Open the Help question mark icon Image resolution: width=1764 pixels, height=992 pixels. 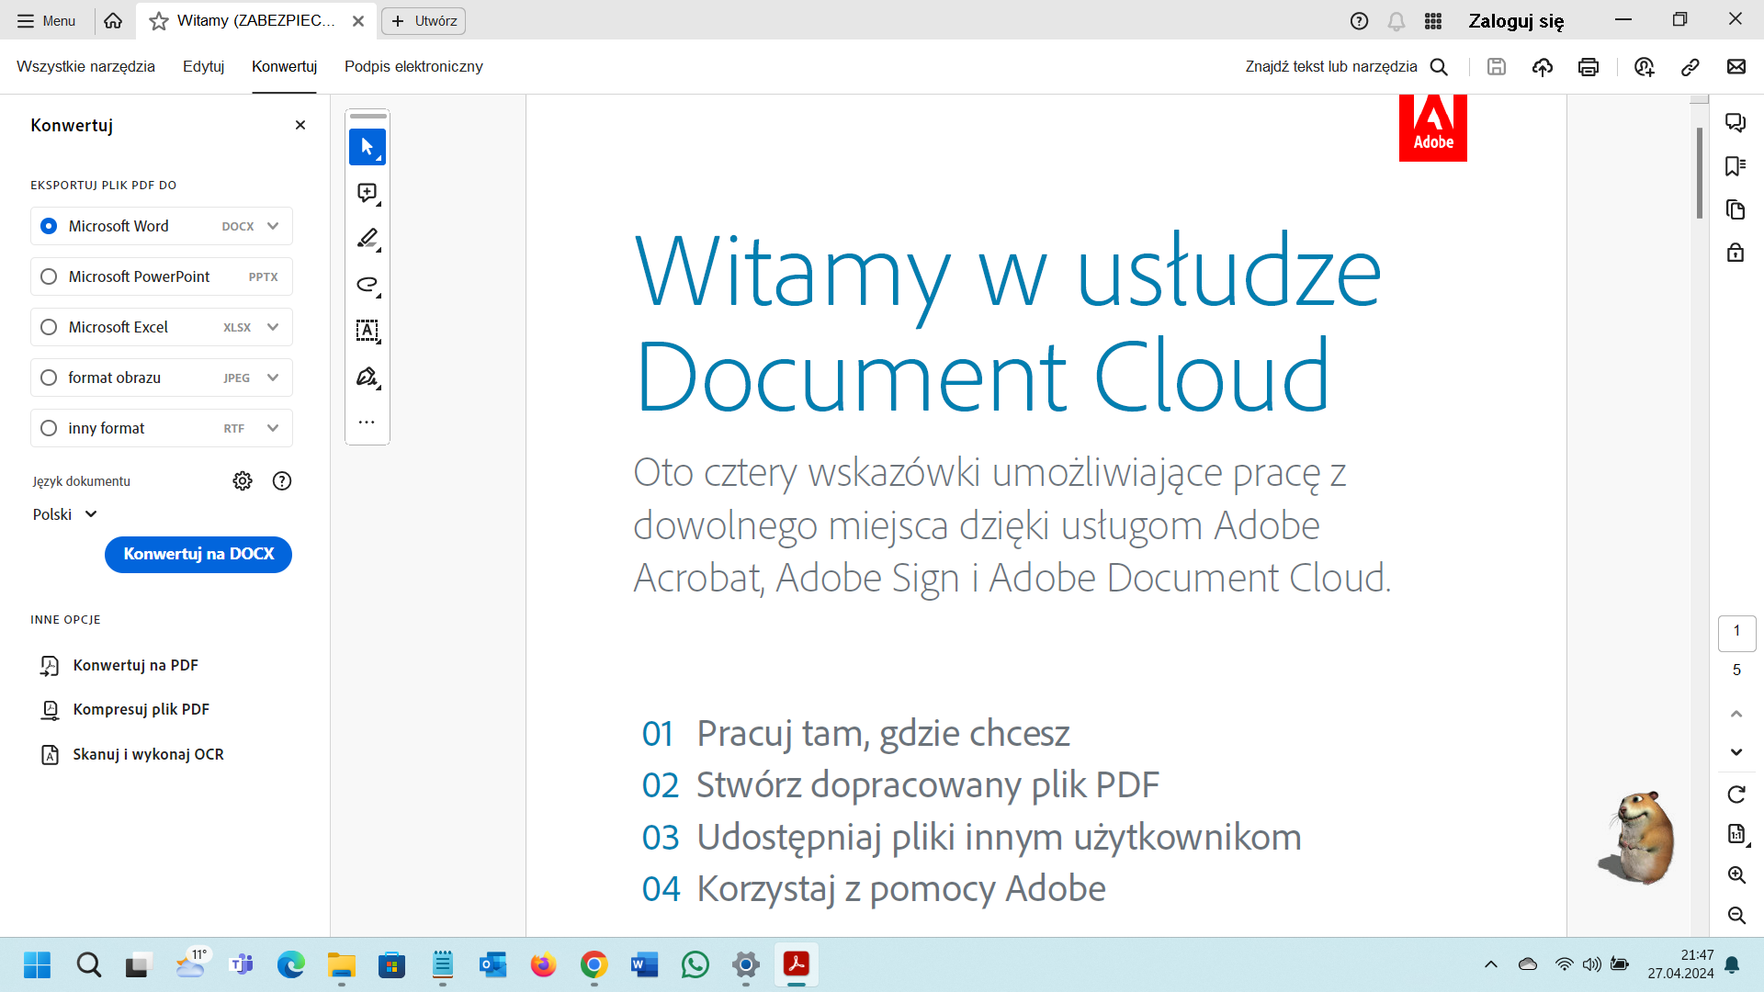(1360, 20)
